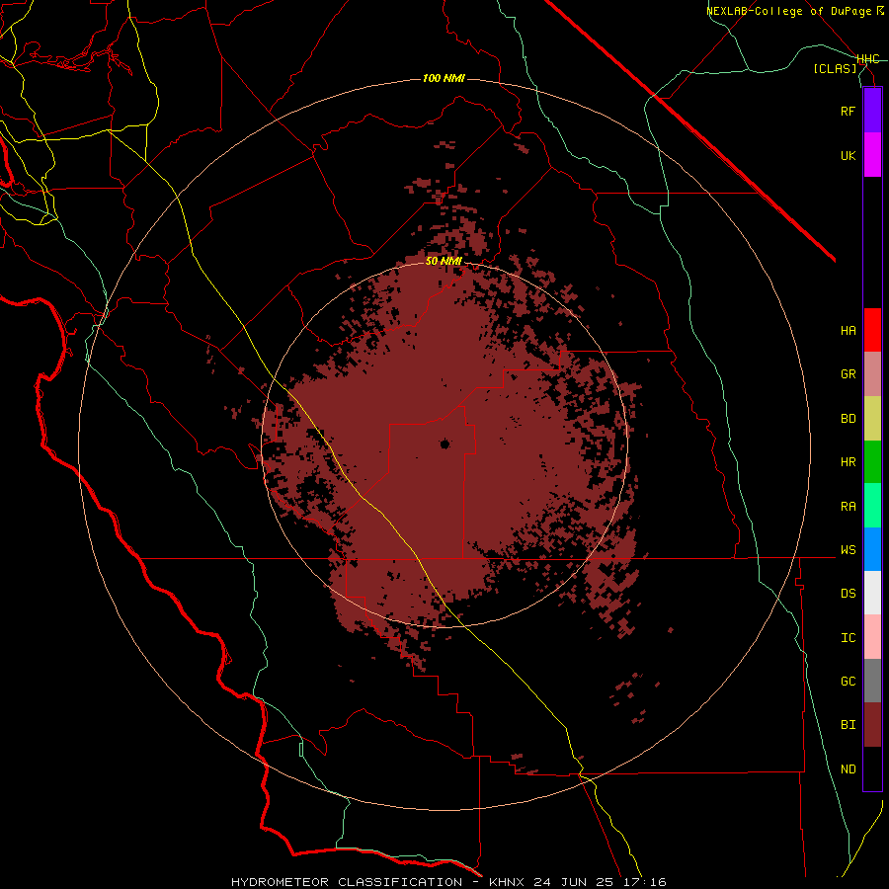The image size is (889, 889).
Task: Click the WS legend label
Action: (x=848, y=549)
